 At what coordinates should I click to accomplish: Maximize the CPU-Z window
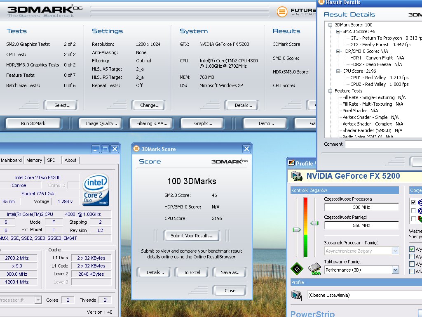pyautogui.click(x=105, y=149)
